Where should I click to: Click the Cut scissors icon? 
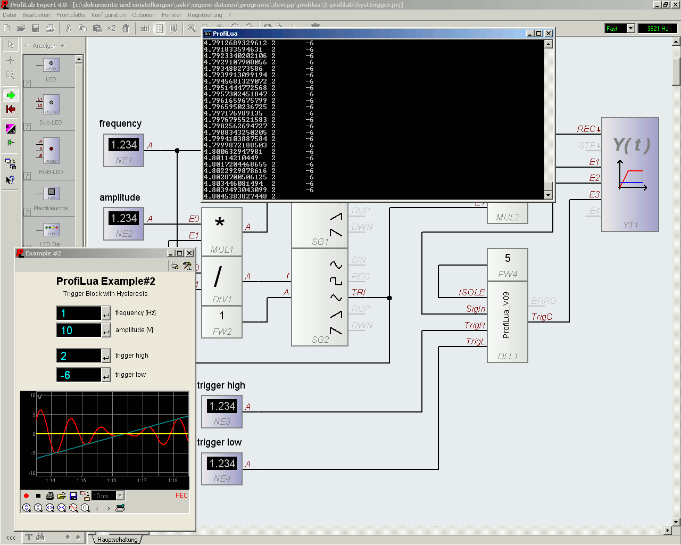click(x=68, y=28)
